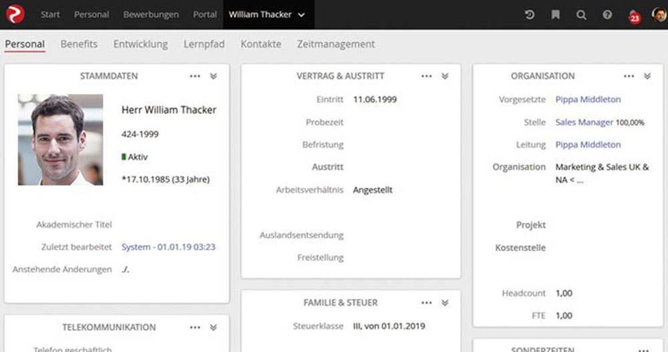
Task: Open the William Thacker dropdown tab
Action: [x=267, y=15]
